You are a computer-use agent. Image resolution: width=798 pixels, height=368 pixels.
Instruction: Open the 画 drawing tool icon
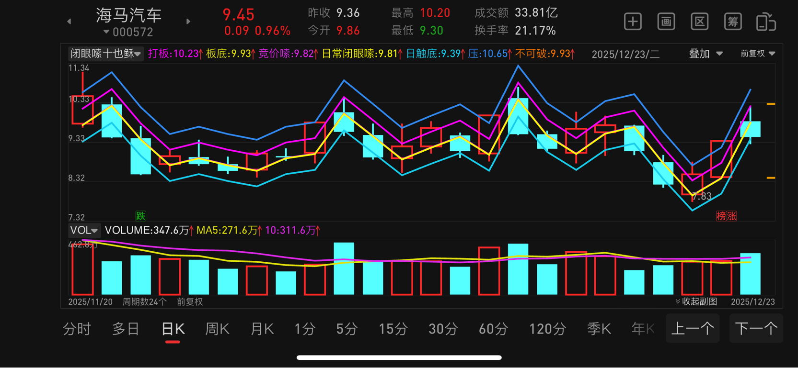666,22
